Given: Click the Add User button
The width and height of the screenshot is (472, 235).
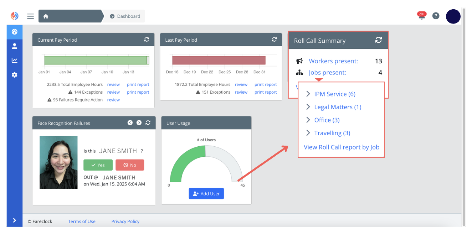Looking at the screenshot, I should (206, 193).
